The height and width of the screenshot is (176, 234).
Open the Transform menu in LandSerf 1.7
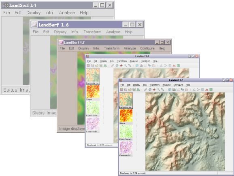(112, 48)
